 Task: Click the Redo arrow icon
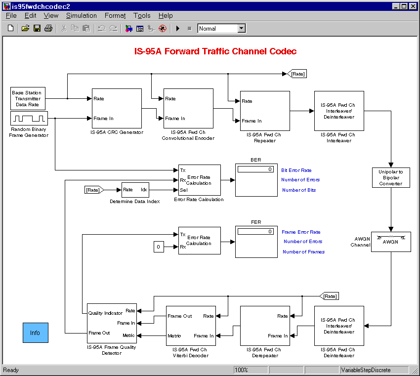coord(113,28)
